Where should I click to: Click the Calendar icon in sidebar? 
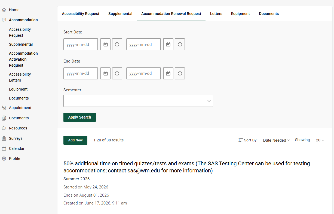[x=4, y=148]
